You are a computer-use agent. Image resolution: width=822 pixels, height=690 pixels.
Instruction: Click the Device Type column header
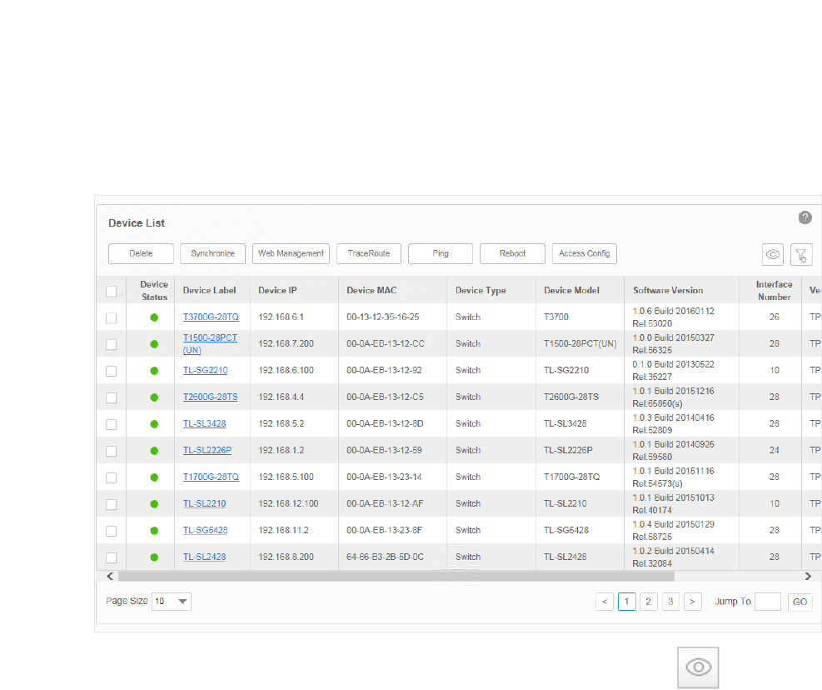(x=481, y=291)
